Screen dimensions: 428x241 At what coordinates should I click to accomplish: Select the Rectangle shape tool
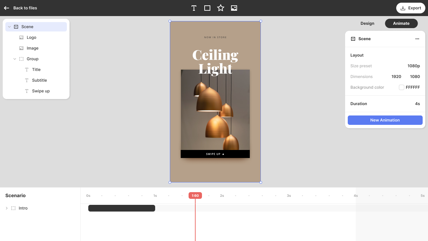click(x=207, y=8)
